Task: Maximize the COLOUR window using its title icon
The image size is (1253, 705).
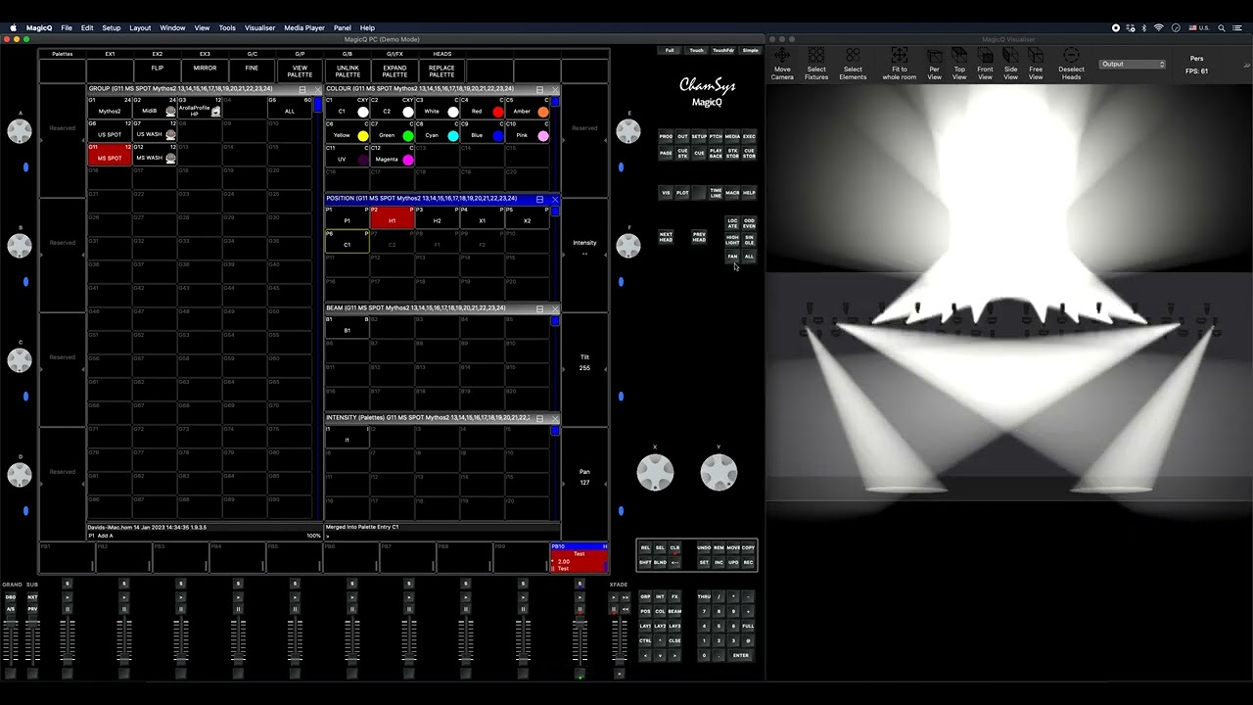Action: pyautogui.click(x=539, y=89)
